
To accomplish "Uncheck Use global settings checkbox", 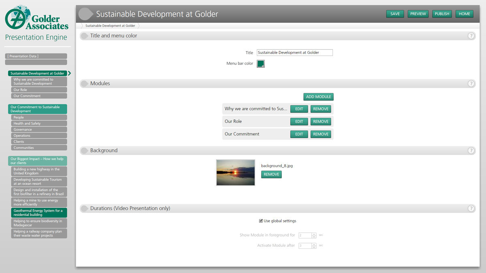I will [x=261, y=221].
